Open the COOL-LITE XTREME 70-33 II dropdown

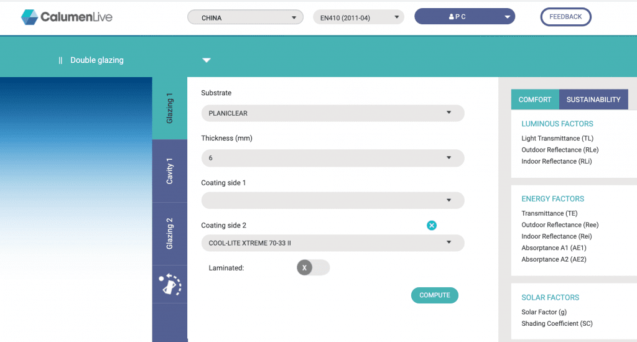tap(332, 243)
